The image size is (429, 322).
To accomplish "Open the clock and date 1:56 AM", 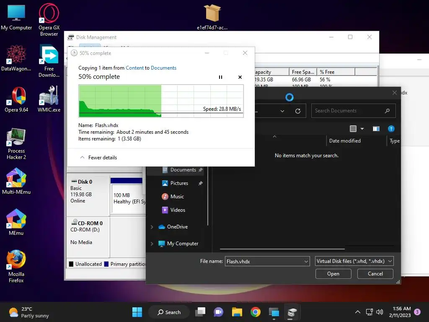I will click(x=400, y=312).
